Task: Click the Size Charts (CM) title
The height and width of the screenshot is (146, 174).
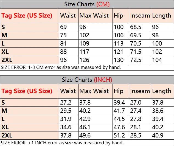Action: [x=87, y=4]
